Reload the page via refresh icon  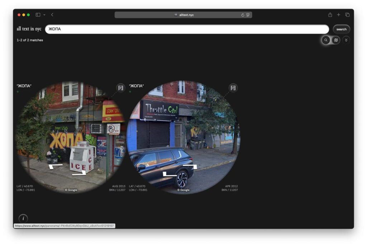243,15
